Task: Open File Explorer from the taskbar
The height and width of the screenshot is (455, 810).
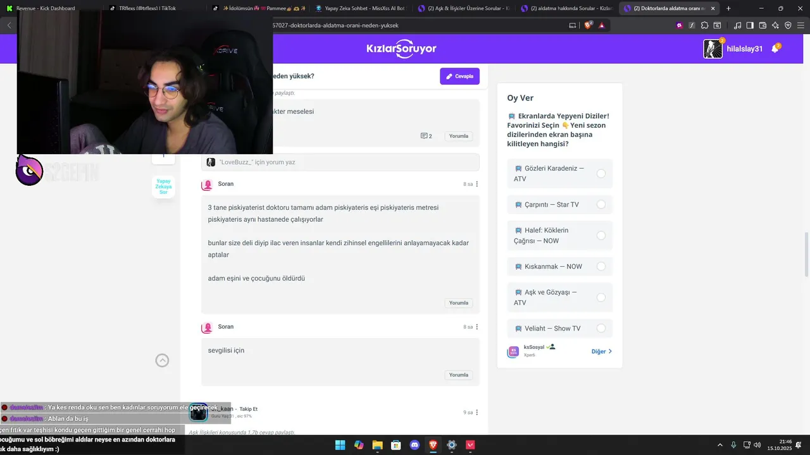Action: [377, 445]
